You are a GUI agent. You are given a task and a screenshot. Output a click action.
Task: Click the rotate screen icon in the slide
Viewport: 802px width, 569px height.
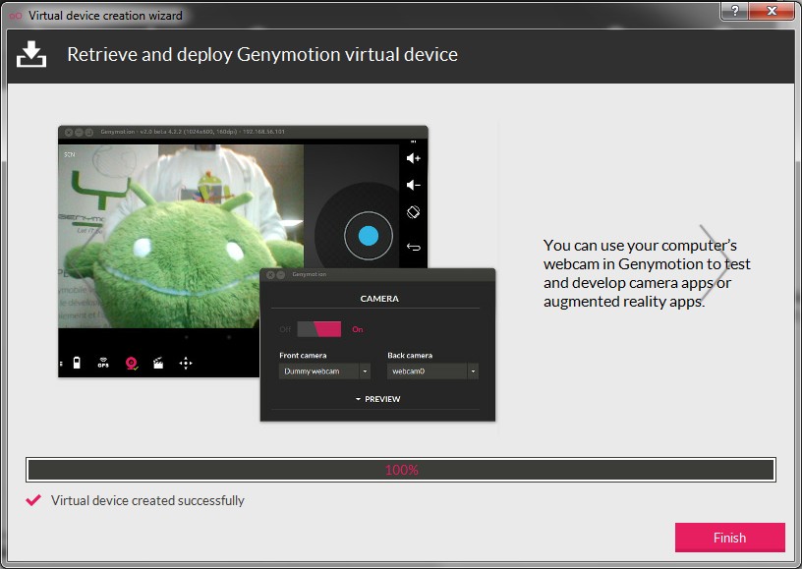[x=413, y=211]
